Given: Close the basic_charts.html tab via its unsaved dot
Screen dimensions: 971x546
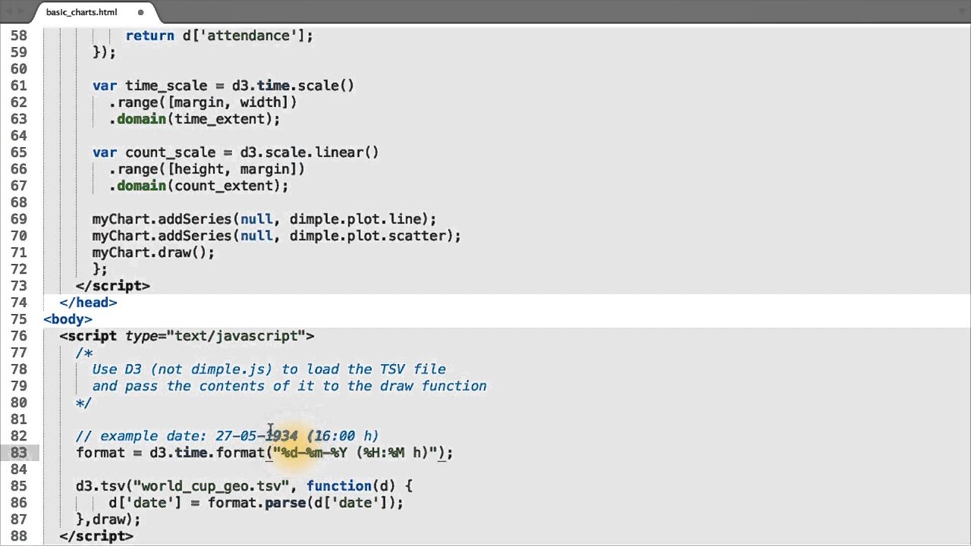Looking at the screenshot, I should 140,12.
